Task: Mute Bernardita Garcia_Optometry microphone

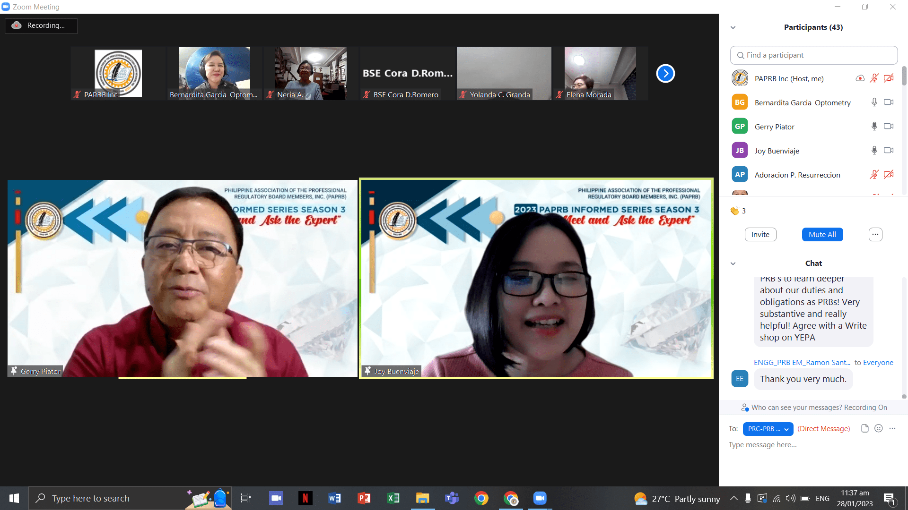Action: 874,102
